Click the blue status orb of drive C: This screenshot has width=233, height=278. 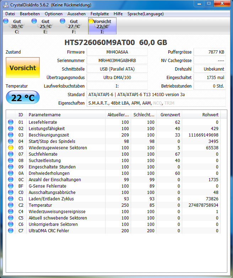pyautogui.click(x=6, y=21)
